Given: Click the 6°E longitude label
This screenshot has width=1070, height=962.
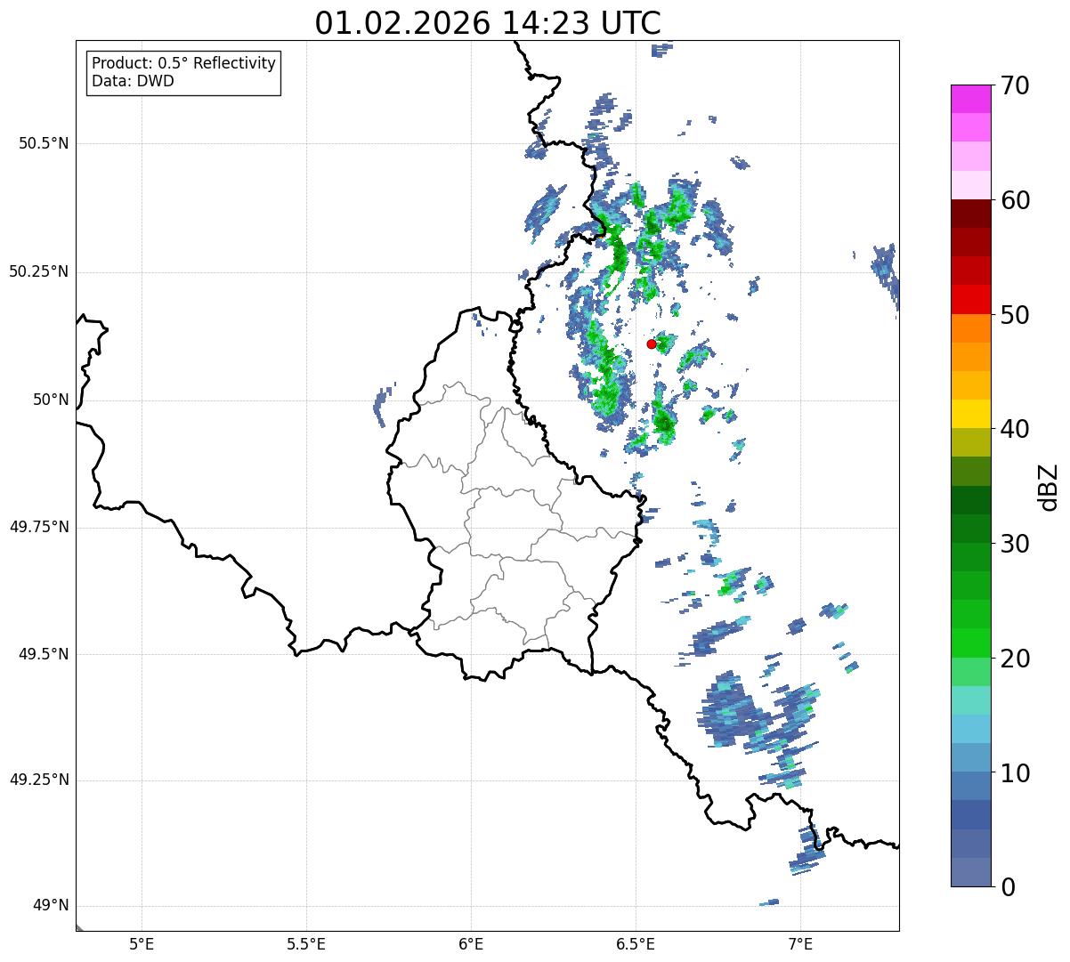Looking at the screenshot, I should (x=471, y=943).
